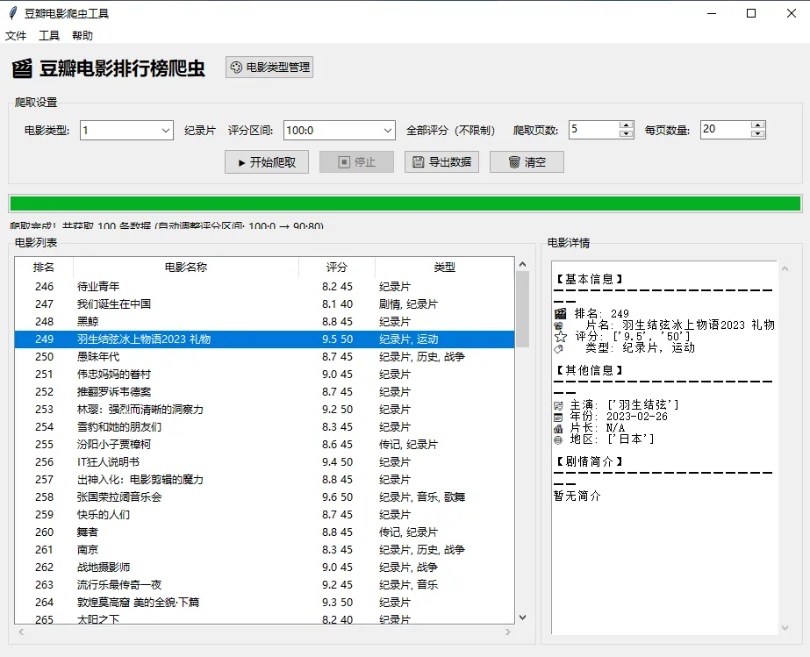The height and width of the screenshot is (657, 810).
Task: Click the star icon next to 评分 in details
Action: [x=561, y=337]
